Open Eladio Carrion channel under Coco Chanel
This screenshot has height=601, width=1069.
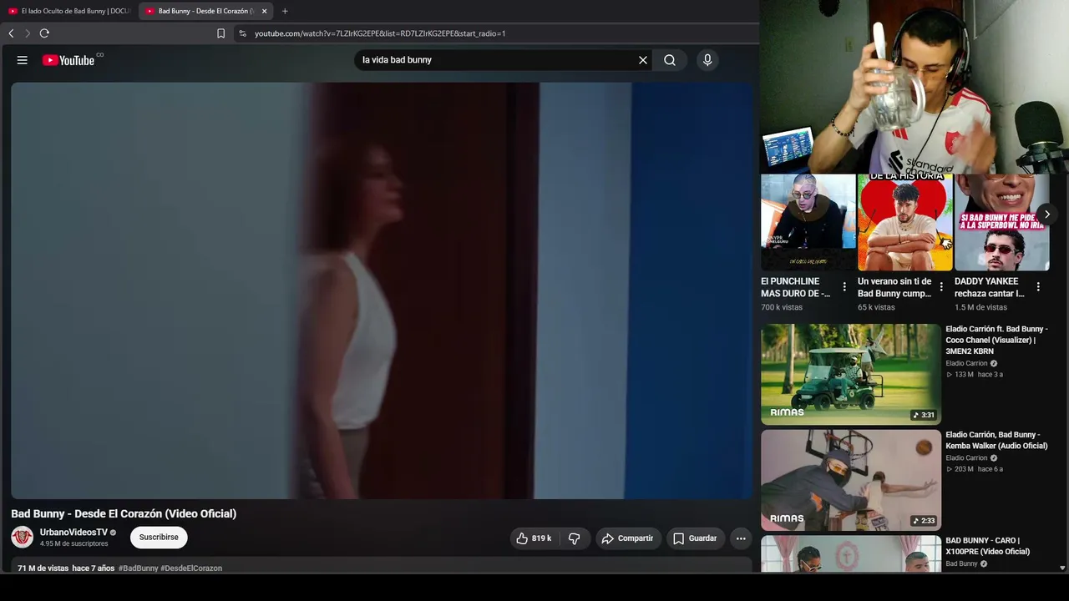[966, 364]
